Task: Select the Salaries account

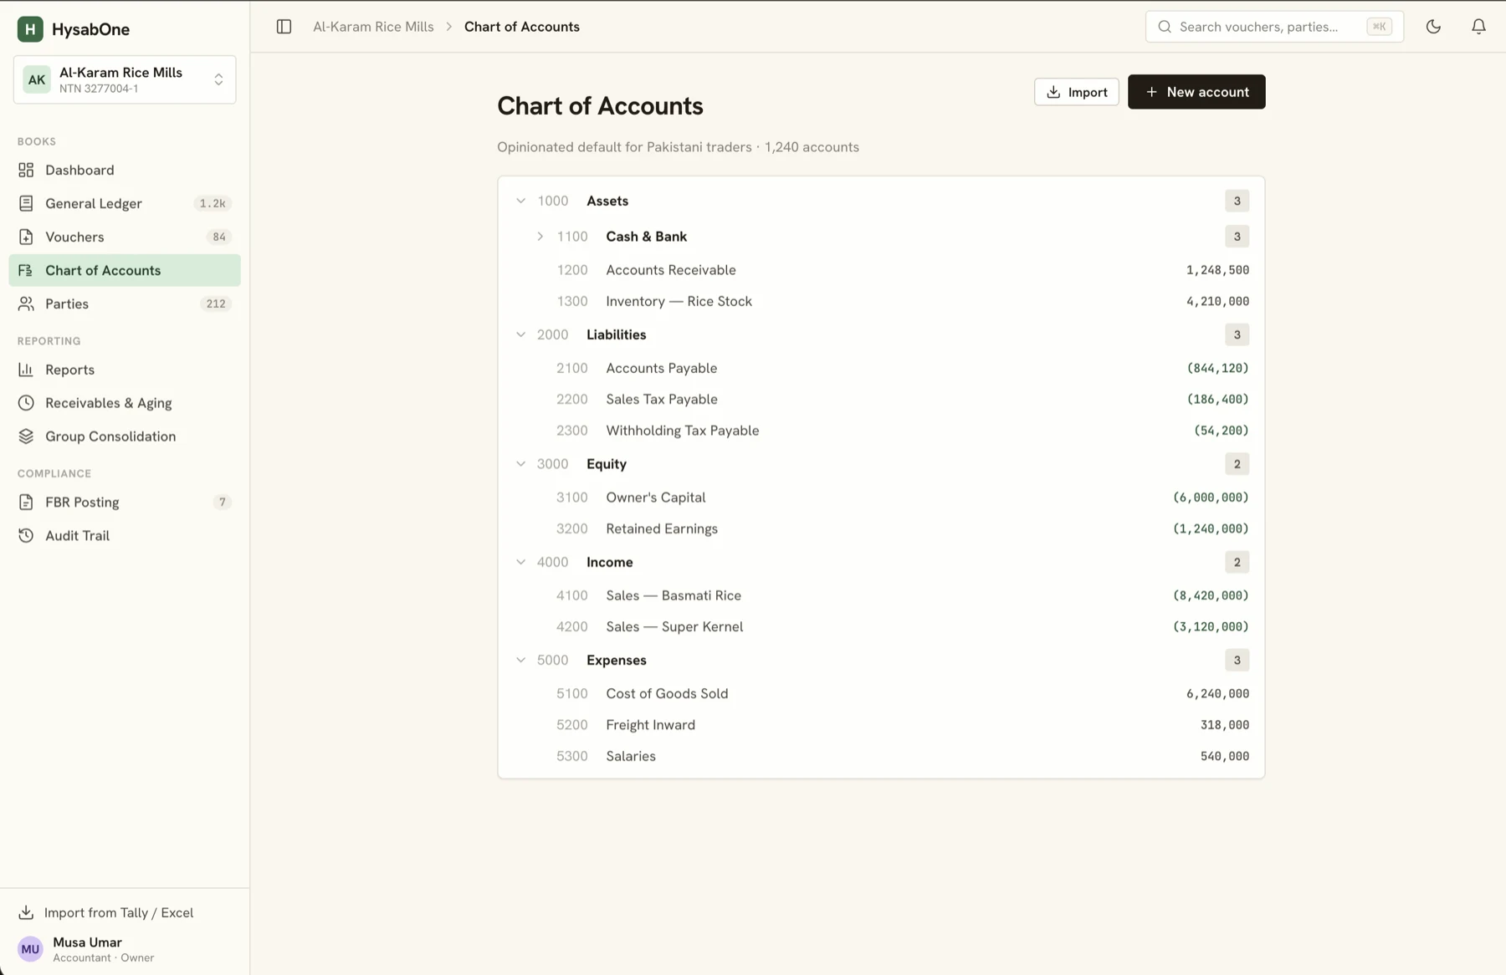Action: click(x=881, y=756)
